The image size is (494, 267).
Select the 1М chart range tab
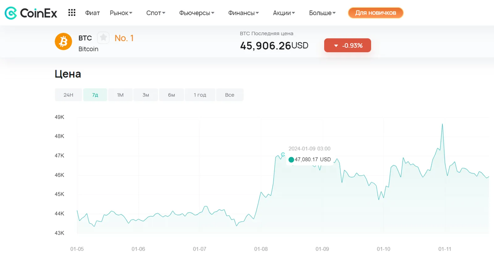[x=120, y=95]
